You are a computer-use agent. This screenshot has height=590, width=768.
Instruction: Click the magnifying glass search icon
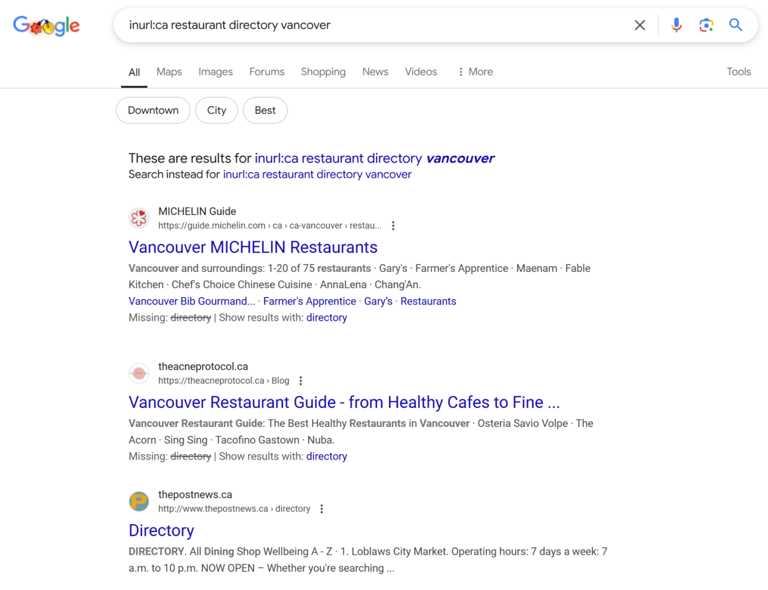(735, 25)
